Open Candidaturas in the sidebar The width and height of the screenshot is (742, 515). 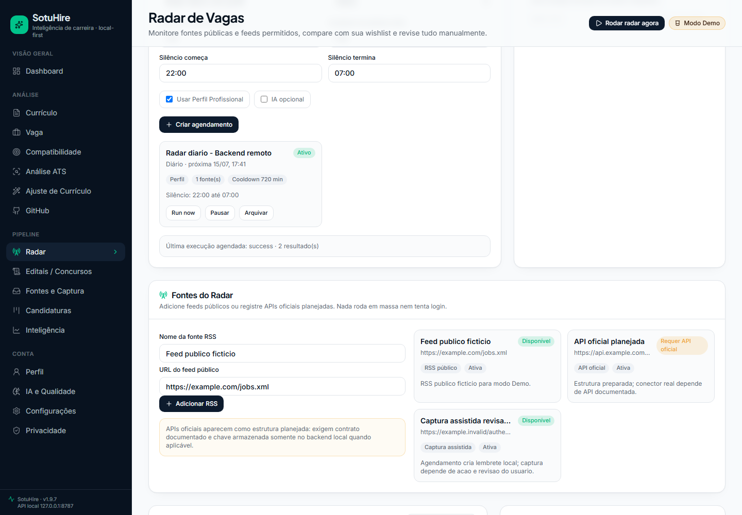coord(65,311)
